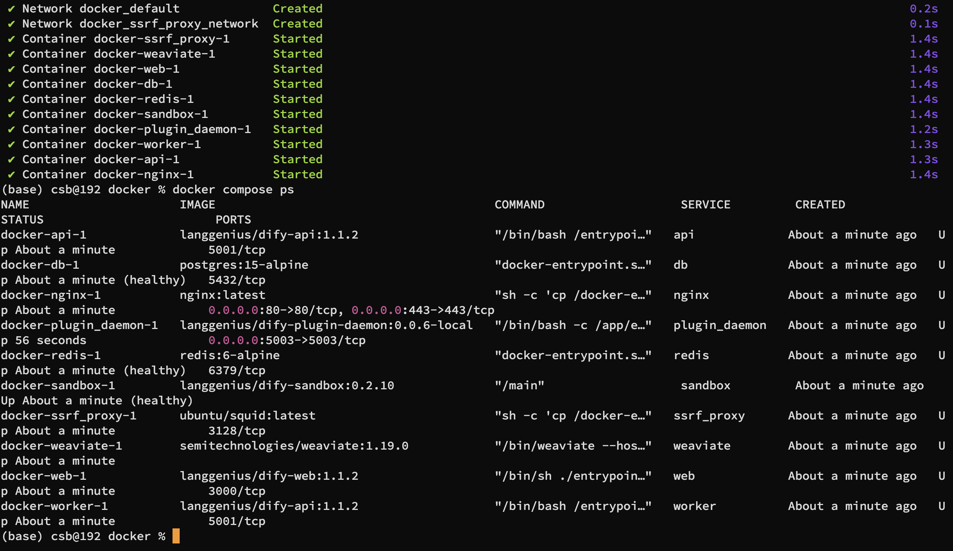Click the '"/bin/weaviate --hos…"' command text
Screen dimensions: 953x551
(573, 446)
